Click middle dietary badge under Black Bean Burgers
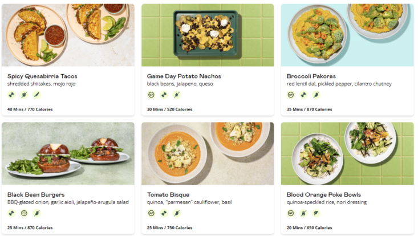Image resolution: width=418 pixels, height=236 pixels. tap(24, 213)
